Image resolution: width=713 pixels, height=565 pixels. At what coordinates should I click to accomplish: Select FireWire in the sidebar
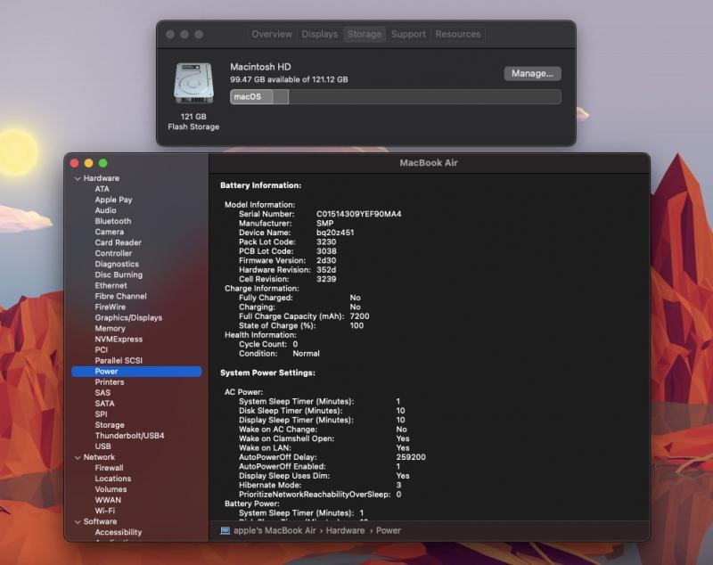click(110, 307)
